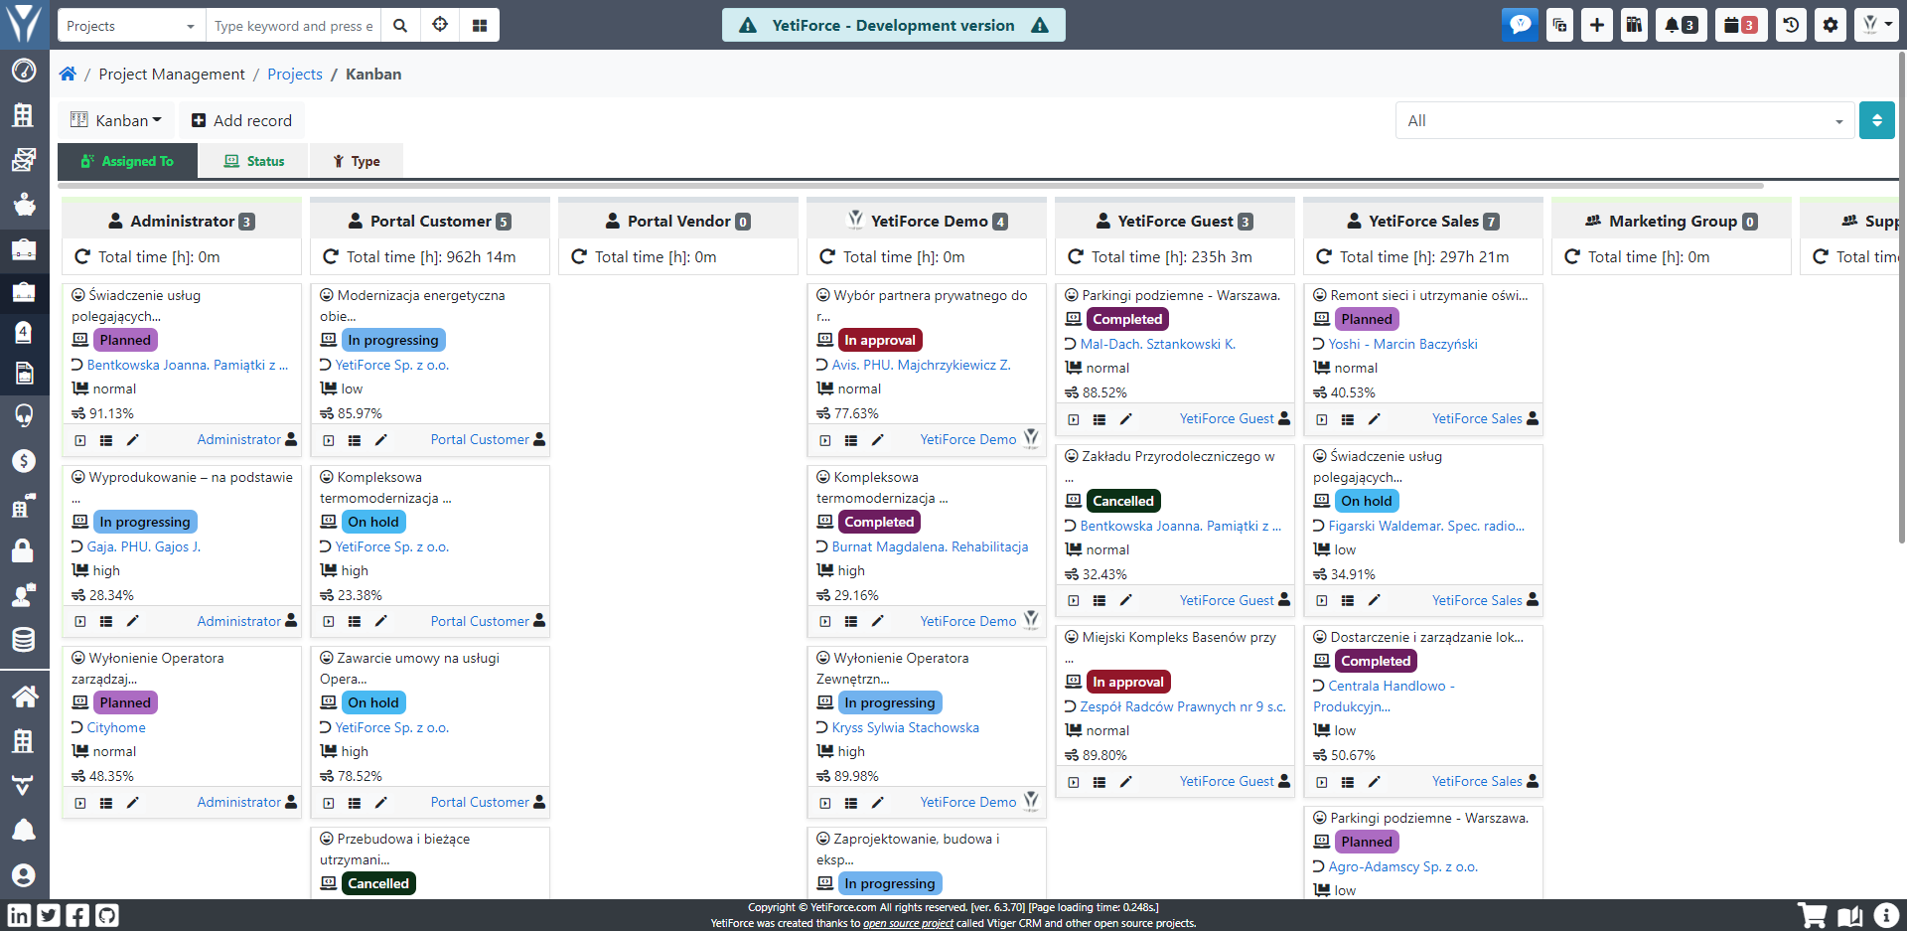The image size is (1907, 931).
Task: Open Agro-Adamscy Sp. z o.o. link
Action: tap(1402, 866)
